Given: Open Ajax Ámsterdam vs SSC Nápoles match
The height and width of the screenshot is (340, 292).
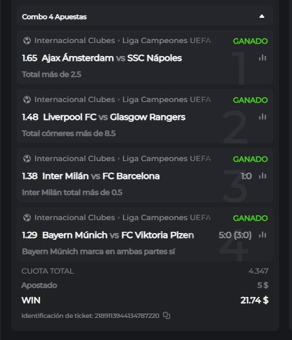Looking at the screenshot, I should [112, 58].
